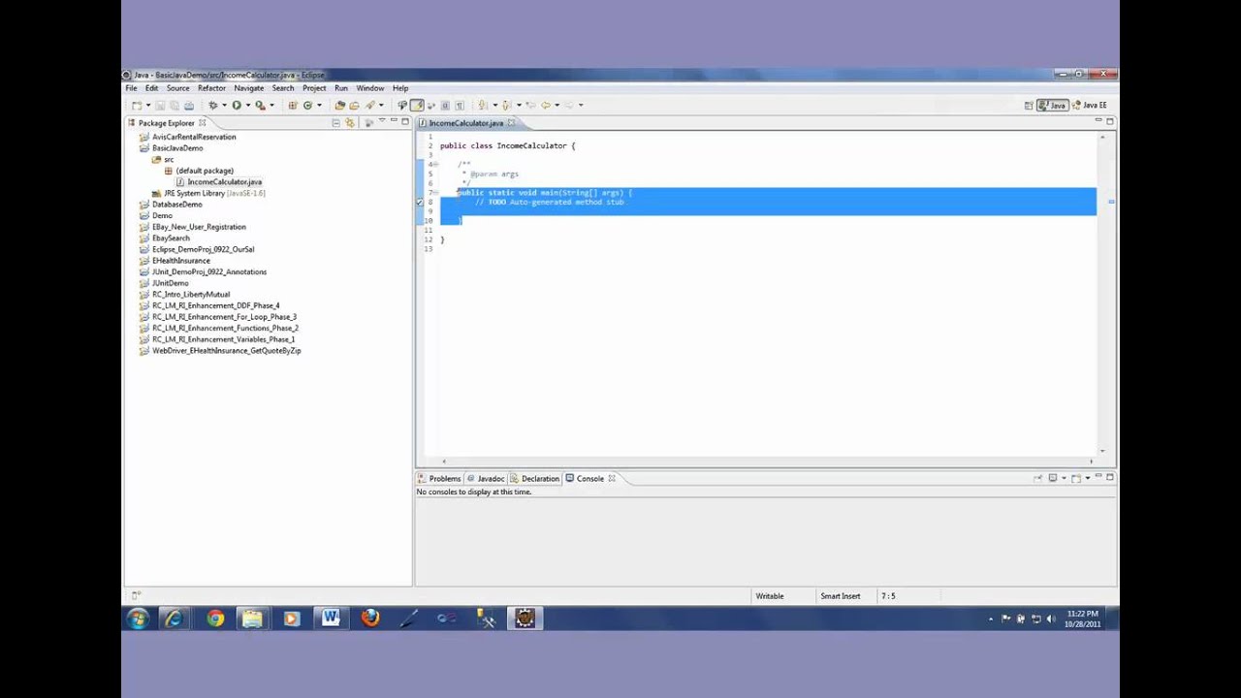The image size is (1241, 698).
Task: Select the JUnitDemo project
Action: pyautogui.click(x=170, y=283)
